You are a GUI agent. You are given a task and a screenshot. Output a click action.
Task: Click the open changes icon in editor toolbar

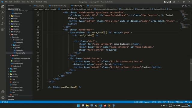(183, 6)
